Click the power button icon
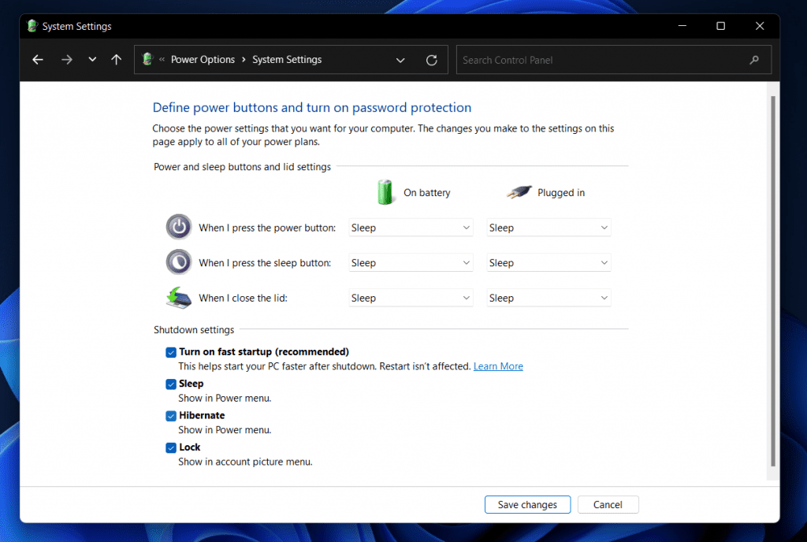Image resolution: width=807 pixels, height=542 pixels. click(x=179, y=227)
